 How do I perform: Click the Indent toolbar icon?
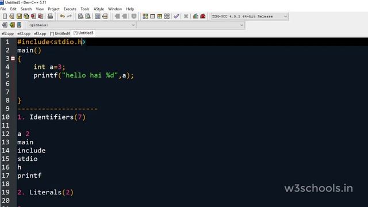pos(117,16)
